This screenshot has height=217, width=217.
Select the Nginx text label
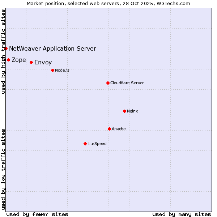[x=132, y=111]
